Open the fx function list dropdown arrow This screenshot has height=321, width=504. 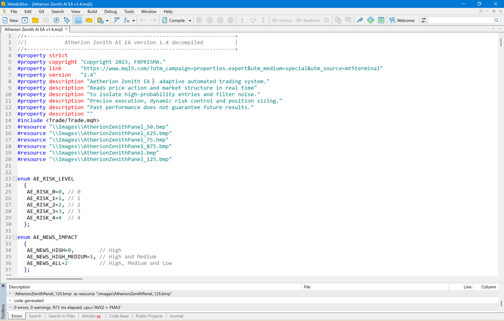pos(134,20)
